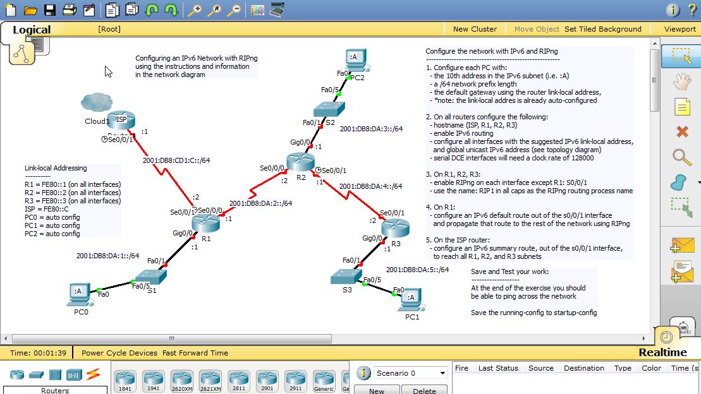Grab the Move Layout hand tool

pos(683,81)
